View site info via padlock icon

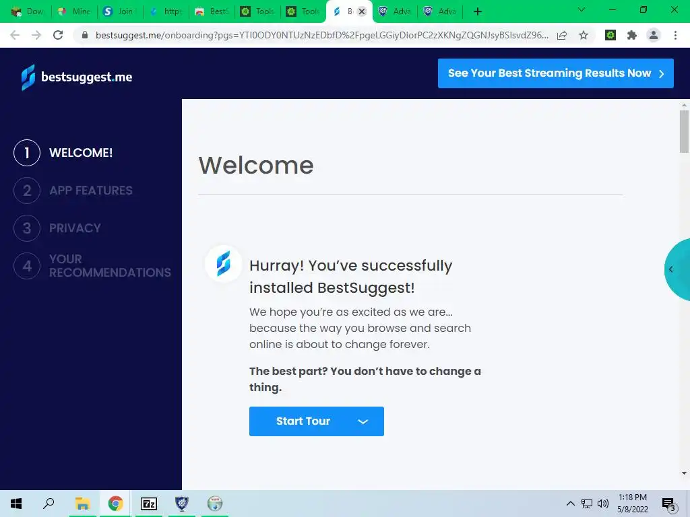(85, 35)
